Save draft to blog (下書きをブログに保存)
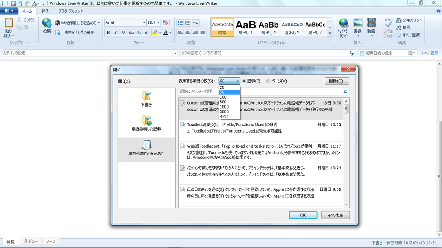The image size is (442, 248). pyautogui.click(x=74, y=33)
